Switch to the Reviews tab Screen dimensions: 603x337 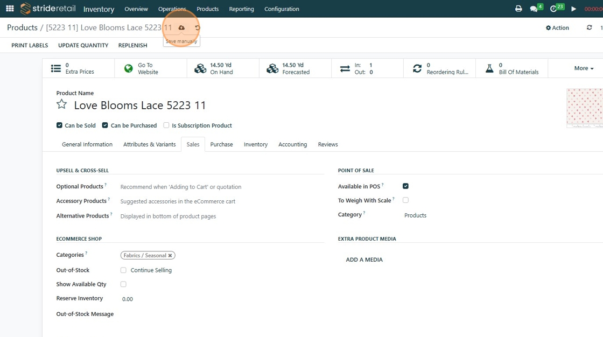pos(328,144)
